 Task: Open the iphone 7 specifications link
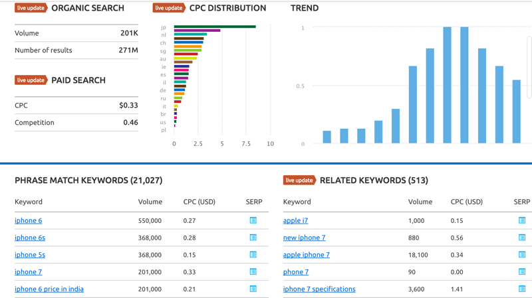319,289
